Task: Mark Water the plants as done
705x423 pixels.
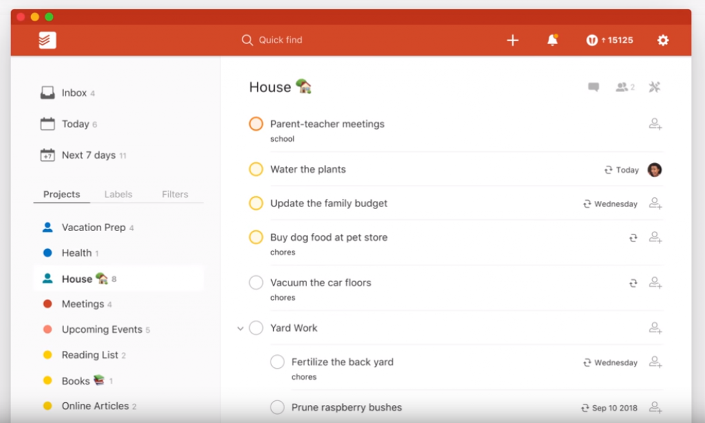Action: pyautogui.click(x=256, y=169)
